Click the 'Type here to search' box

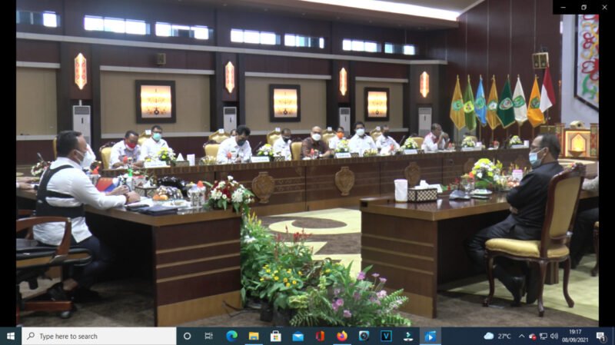(98, 336)
